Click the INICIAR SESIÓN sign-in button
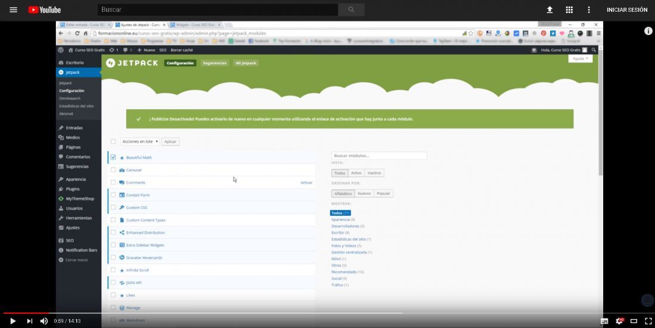Image resolution: width=655 pixels, height=328 pixels. tap(627, 10)
